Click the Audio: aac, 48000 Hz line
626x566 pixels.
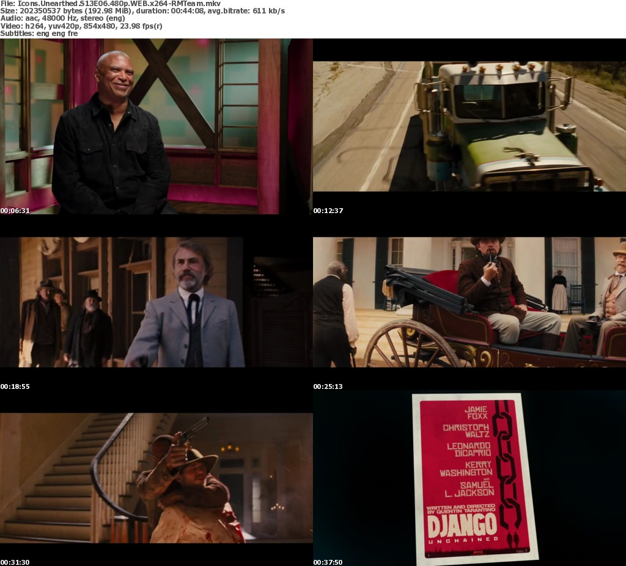(63, 18)
